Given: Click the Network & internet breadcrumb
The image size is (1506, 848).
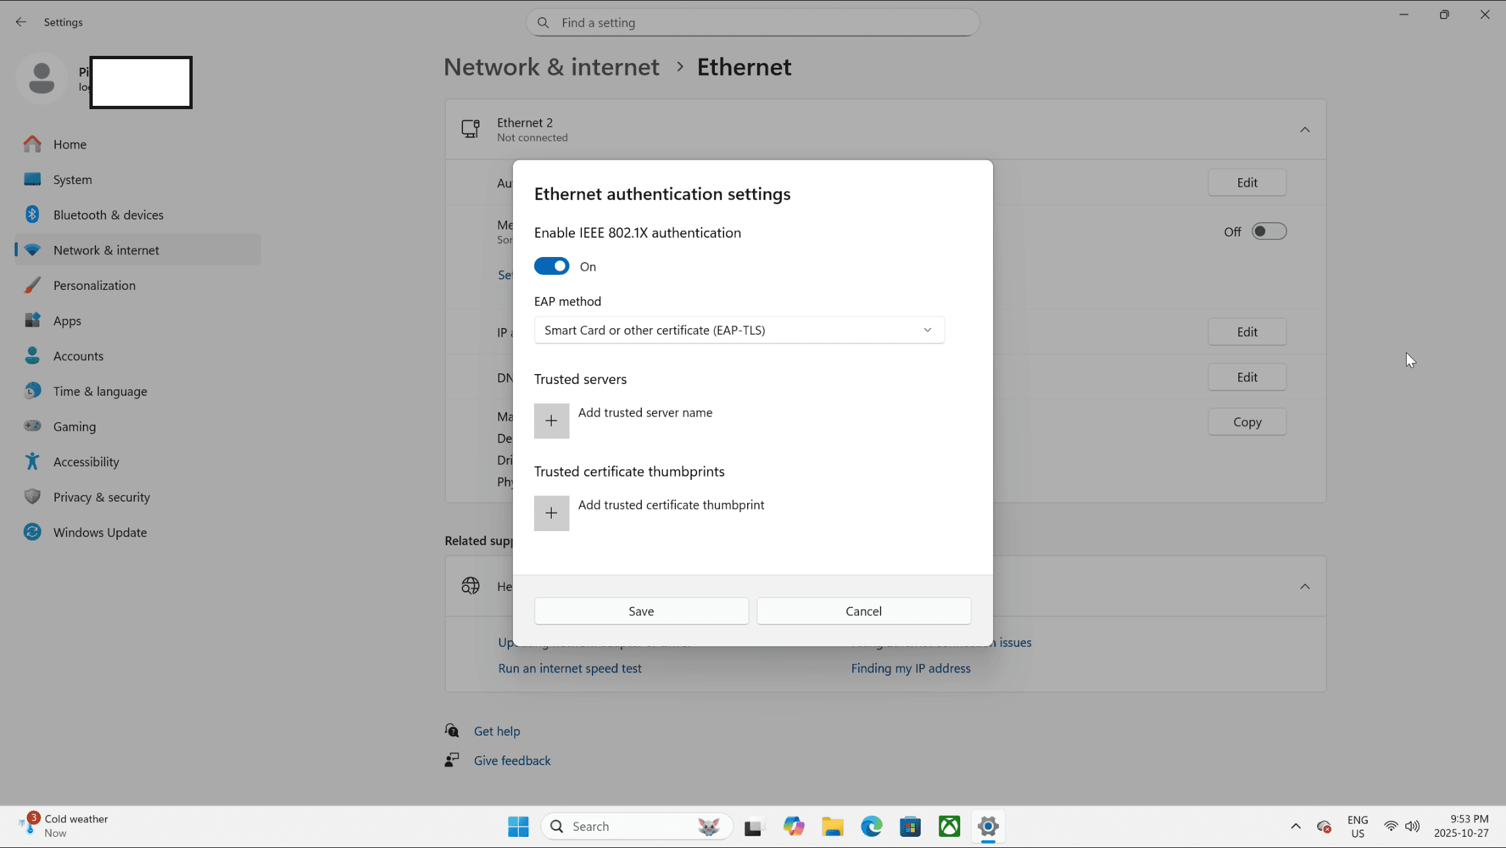Looking at the screenshot, I should (551, 67).
